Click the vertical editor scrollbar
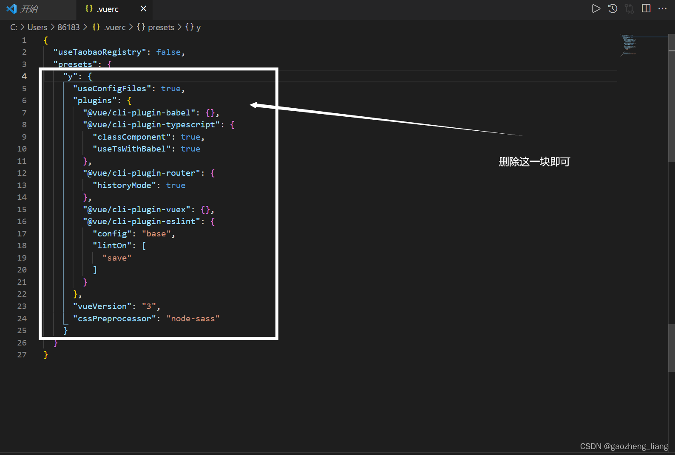The height and width of the screenshot is (455, 675). click(672, 98)
